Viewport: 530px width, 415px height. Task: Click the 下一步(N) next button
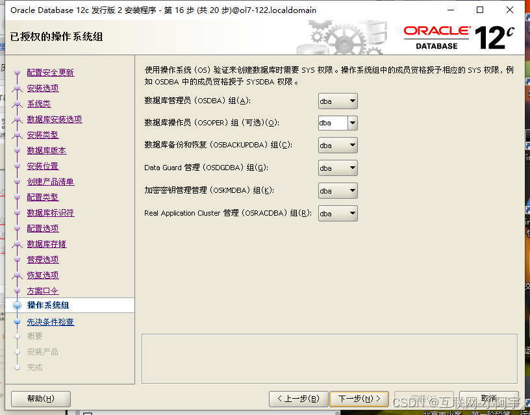coord(359,399)
